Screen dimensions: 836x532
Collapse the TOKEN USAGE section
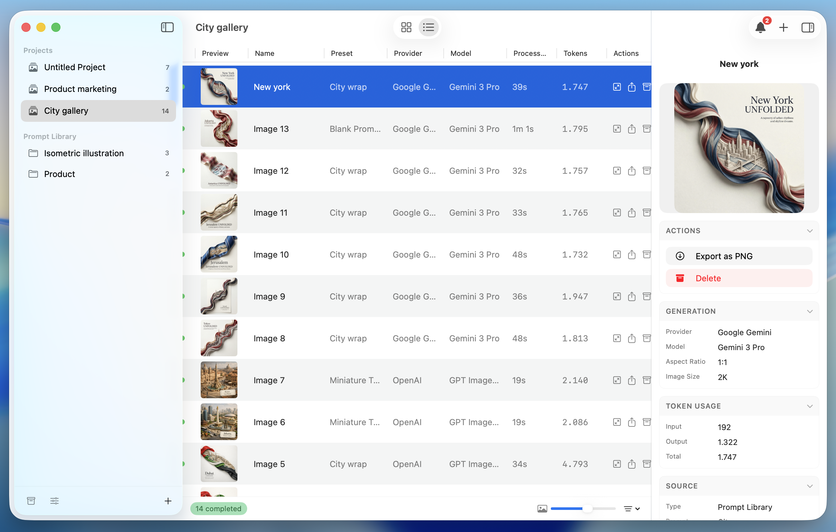coord(810,406)
